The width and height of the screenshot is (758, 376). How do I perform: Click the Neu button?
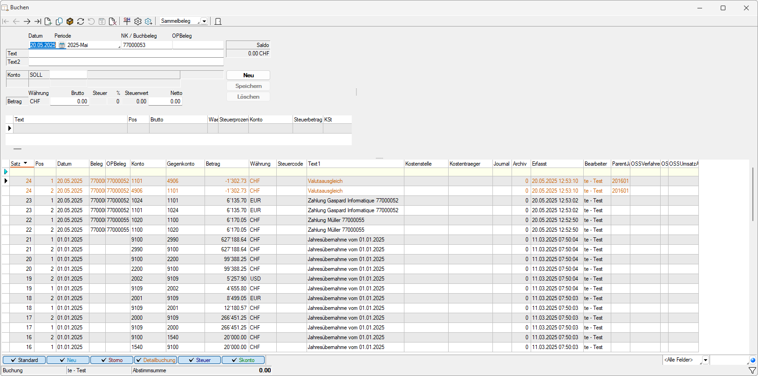(x=248, y=75)
